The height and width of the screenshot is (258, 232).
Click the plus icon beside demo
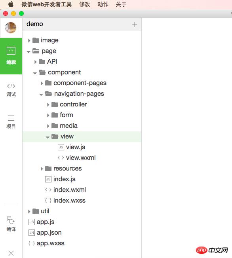[135, 25]
